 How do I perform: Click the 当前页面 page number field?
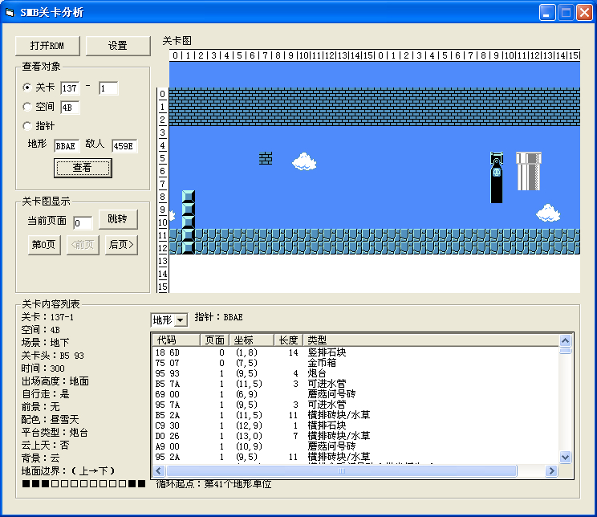point(83,223)
